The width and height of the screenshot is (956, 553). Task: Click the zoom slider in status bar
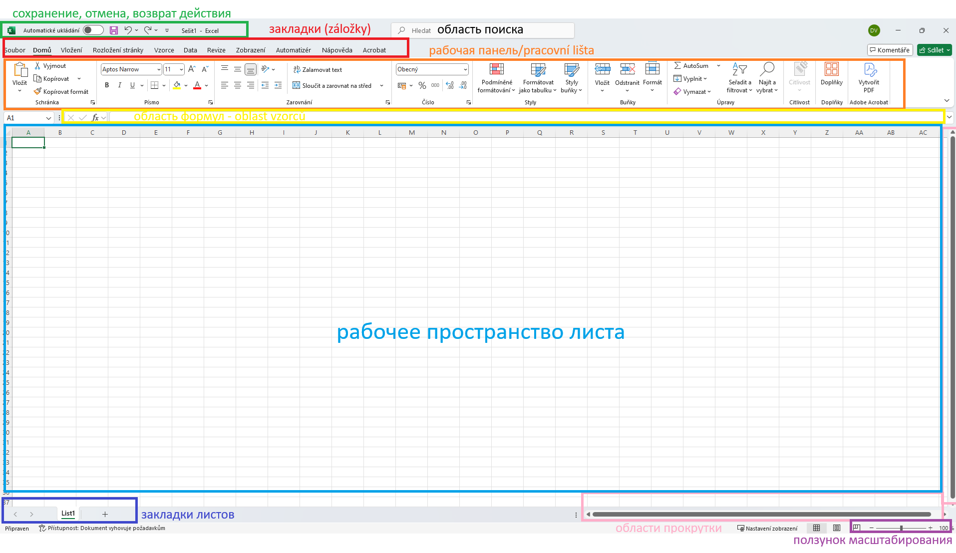point(901,528)
